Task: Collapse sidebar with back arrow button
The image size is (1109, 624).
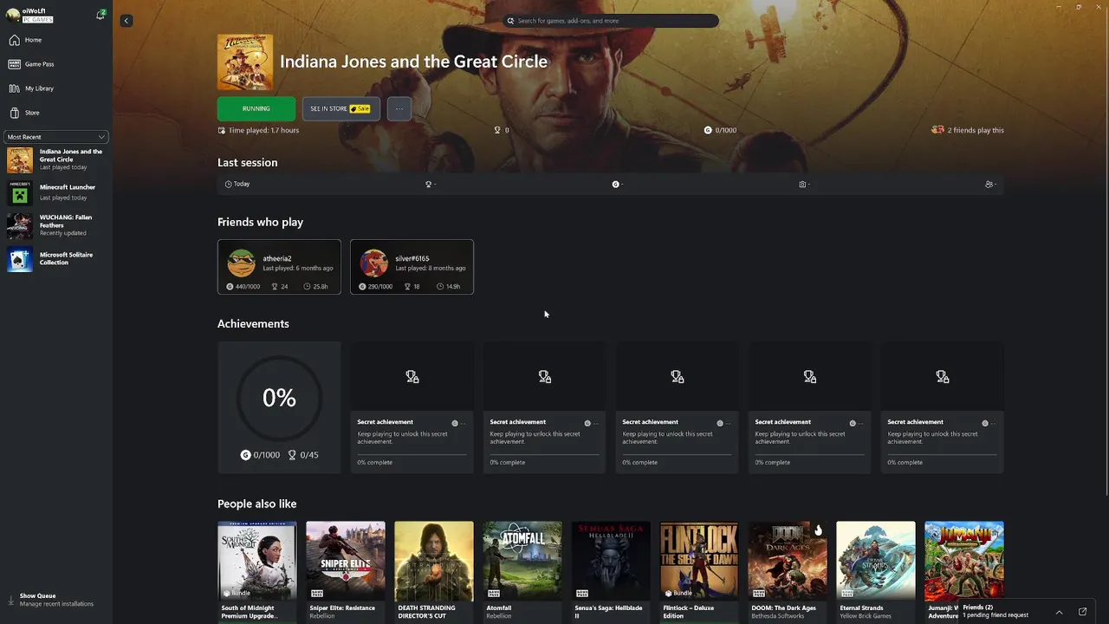Action: pos(126,21)
